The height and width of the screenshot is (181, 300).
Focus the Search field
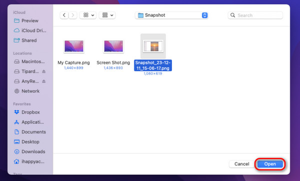(x=255, y=15)
